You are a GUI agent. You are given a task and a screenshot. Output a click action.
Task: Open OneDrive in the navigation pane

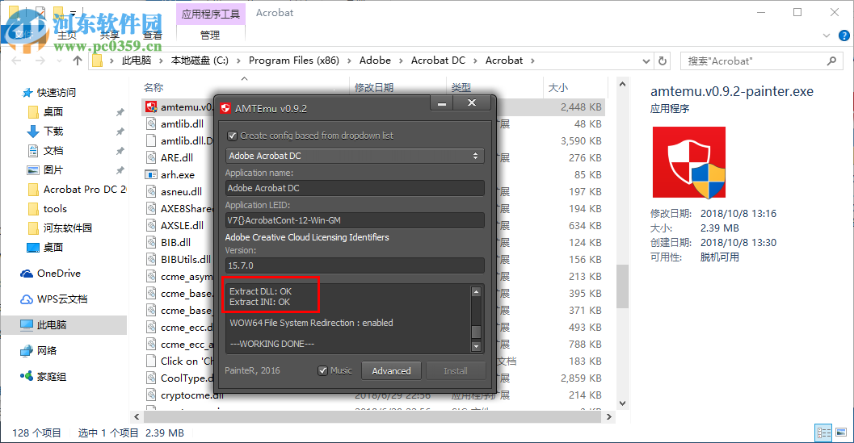point(50,274)
